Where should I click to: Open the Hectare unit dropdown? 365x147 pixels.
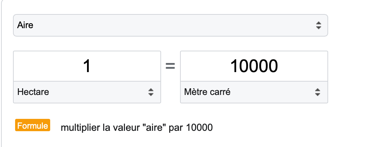[x=87, y=92]
